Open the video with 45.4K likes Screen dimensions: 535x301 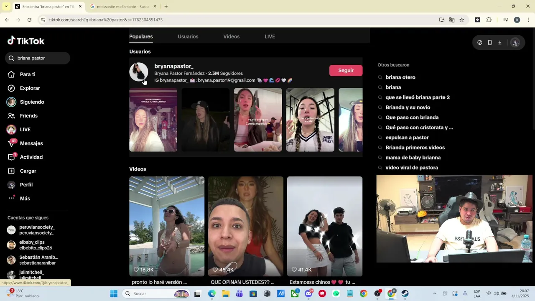pos(246,226)
